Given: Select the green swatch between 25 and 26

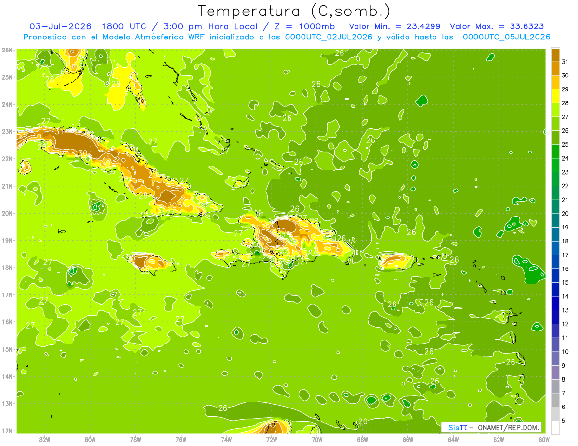Looking at the screenshot, I should pos(556,138).
